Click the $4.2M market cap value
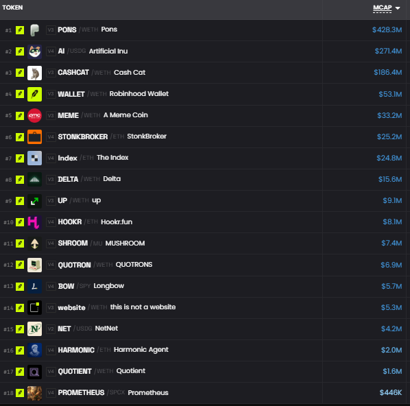This screenshot has width=410, height=406. 391,329
